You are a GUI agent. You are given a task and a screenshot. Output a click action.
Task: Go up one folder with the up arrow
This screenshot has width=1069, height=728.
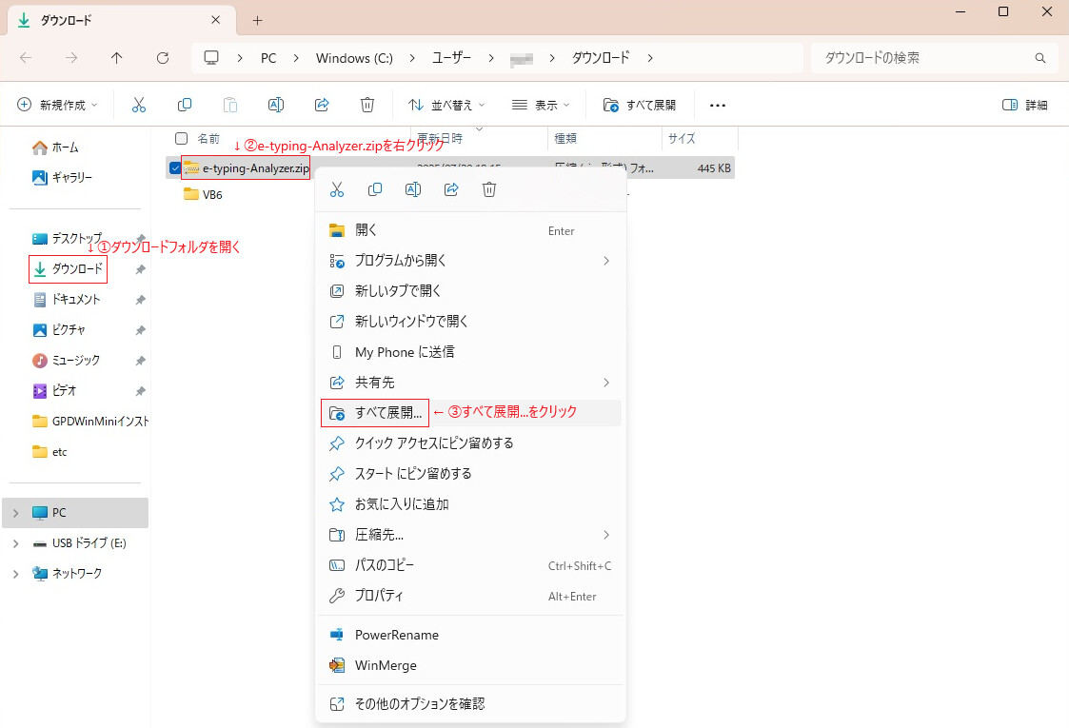pyautogui.click(x=116, y=58)
